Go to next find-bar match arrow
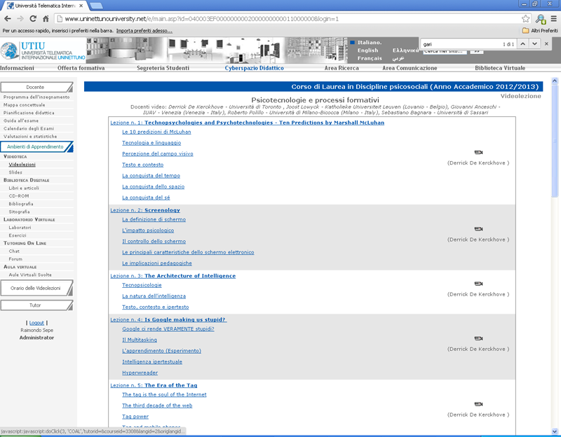 [x=534, y=44]
